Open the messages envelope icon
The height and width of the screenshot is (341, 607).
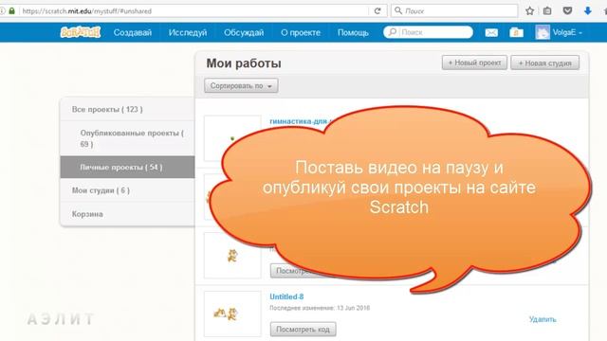click(x=491, y=32)
